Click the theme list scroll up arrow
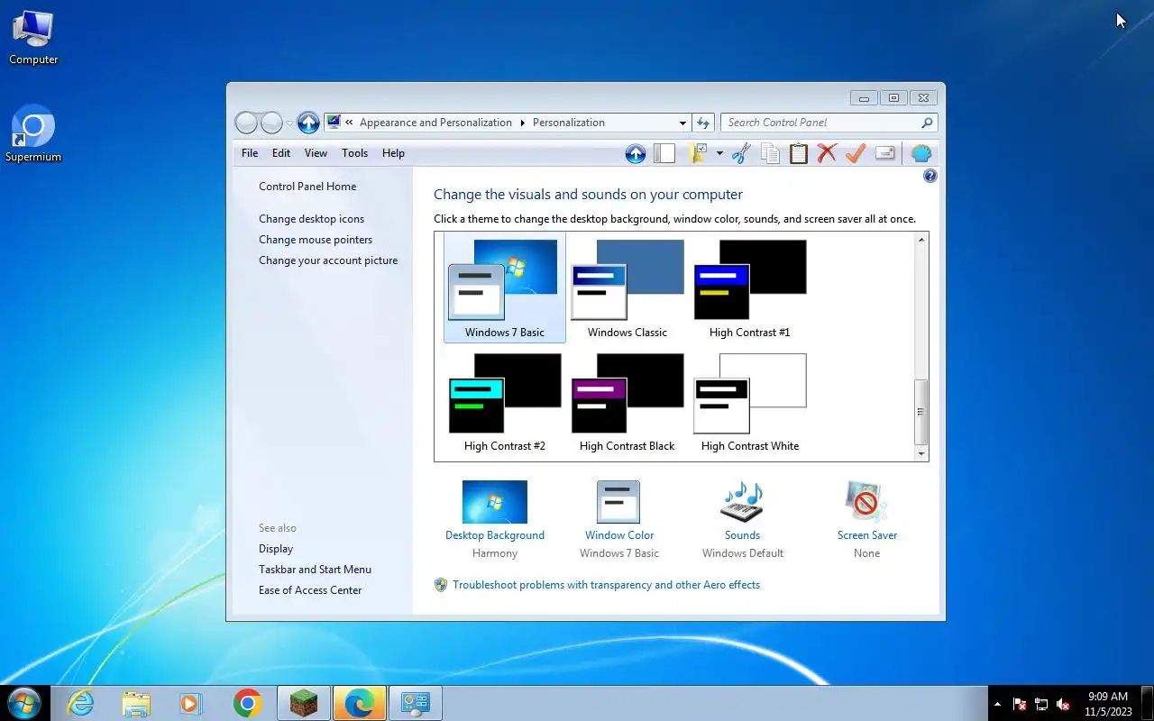 point(920,240)
